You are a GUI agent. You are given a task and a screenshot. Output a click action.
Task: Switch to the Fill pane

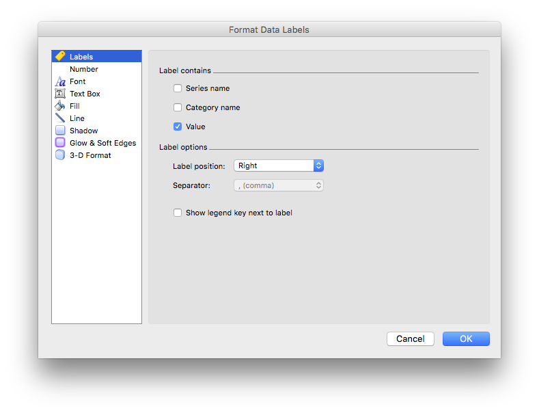point(96,106)
